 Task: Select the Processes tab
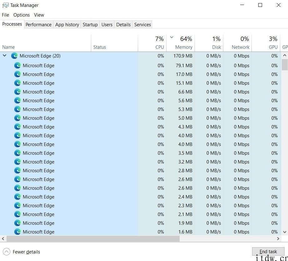click(12, 24)
